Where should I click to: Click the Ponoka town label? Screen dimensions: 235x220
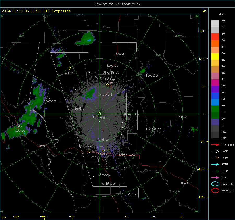click(119, 54)
